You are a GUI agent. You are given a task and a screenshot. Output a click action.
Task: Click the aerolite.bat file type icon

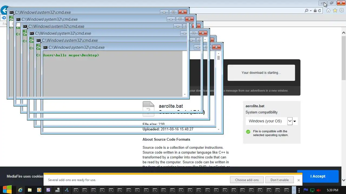[148, 109]
